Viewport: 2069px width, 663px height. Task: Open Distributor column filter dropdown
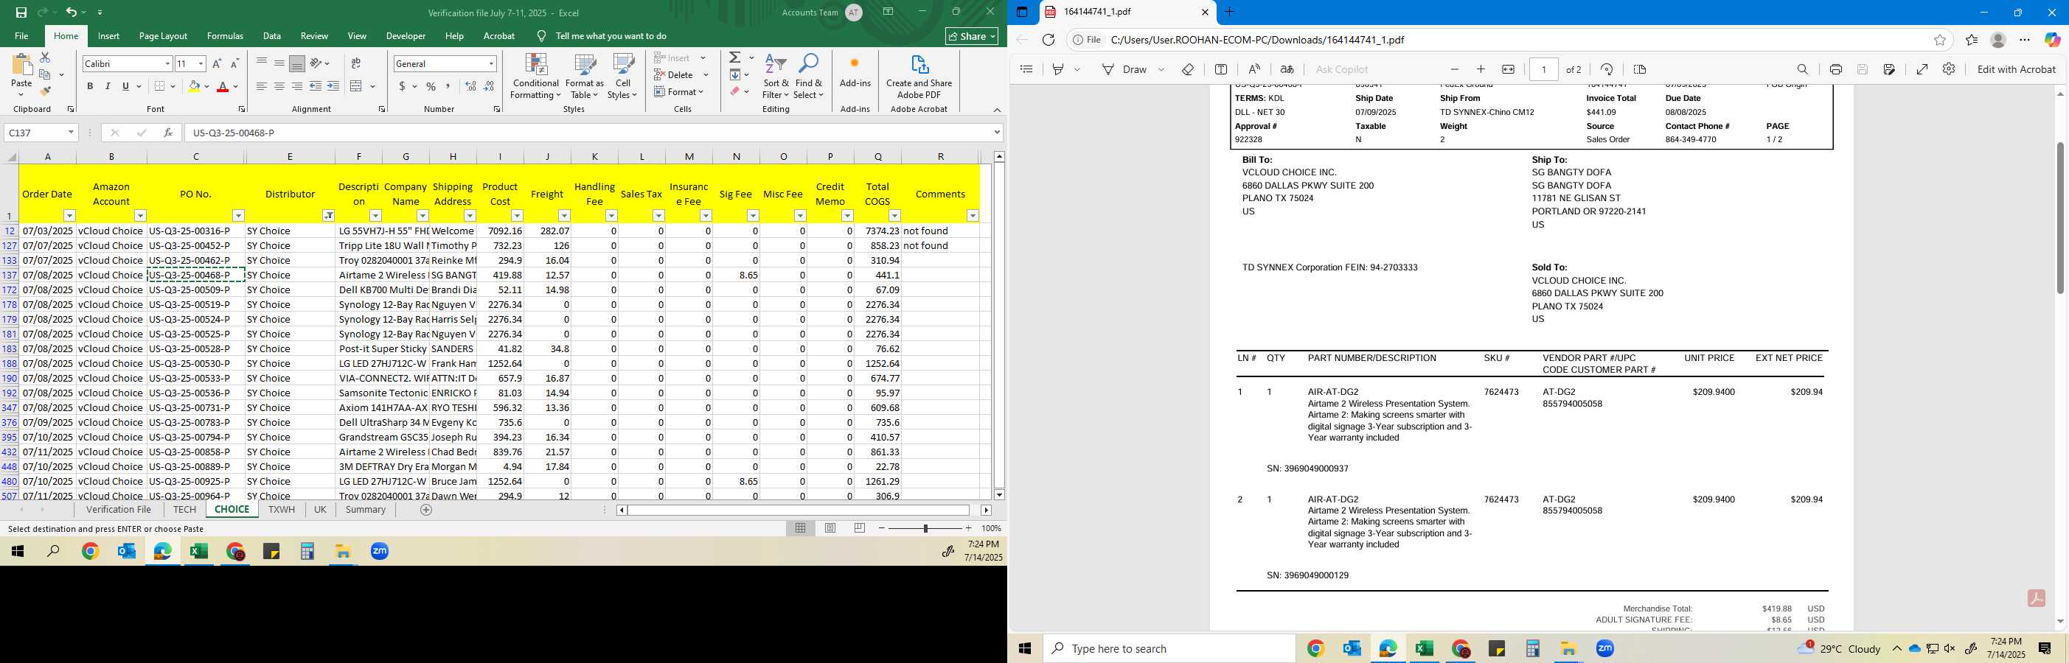tap(327, 215)
